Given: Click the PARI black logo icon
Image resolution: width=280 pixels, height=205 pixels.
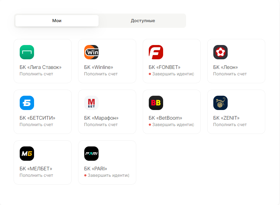Looking at the screenshot, I should pos(91,154).
